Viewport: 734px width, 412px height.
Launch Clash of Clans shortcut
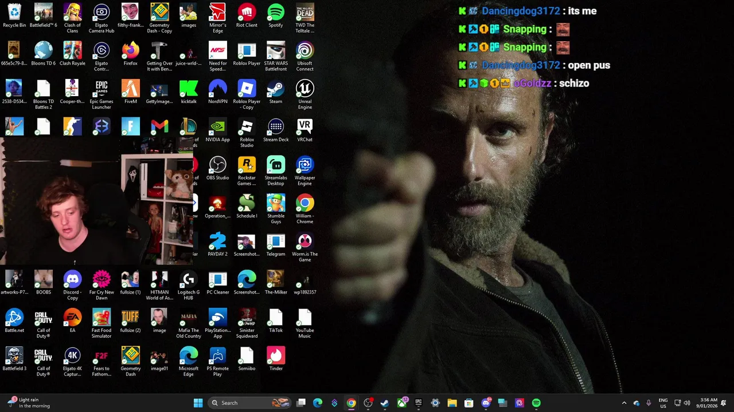(72, 18)
